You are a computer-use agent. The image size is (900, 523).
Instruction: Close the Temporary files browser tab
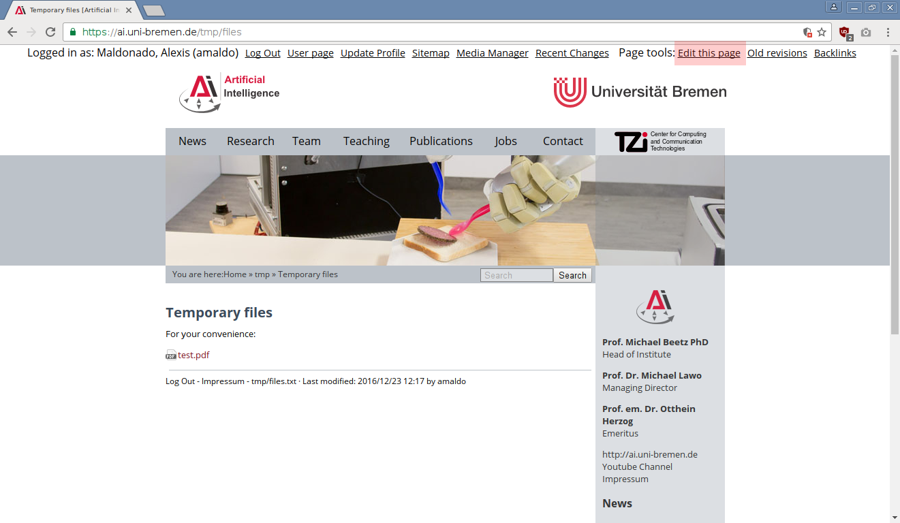129,10
